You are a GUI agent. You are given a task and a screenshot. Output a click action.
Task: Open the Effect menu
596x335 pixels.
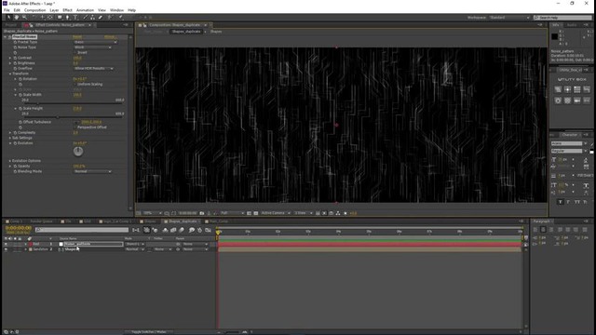point(67,10)
